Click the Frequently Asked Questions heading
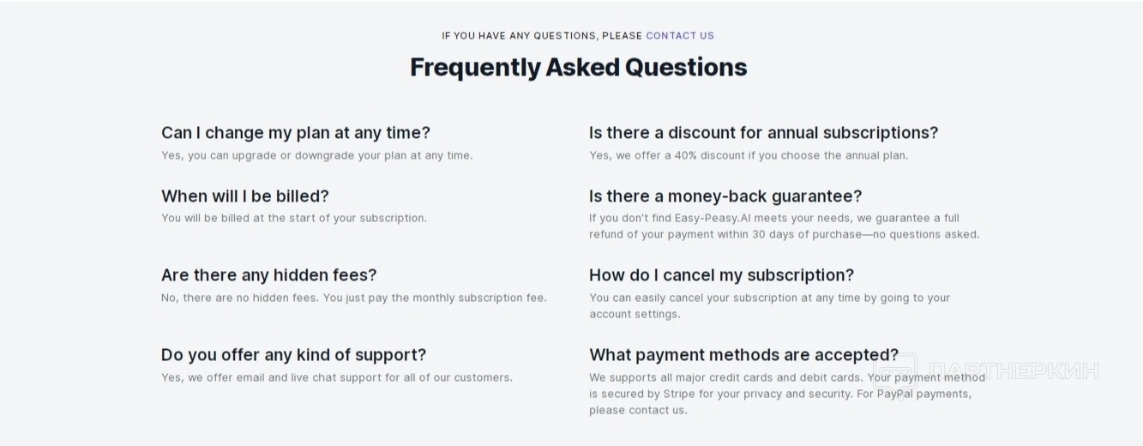The image size is (1143, 446). 578,67
